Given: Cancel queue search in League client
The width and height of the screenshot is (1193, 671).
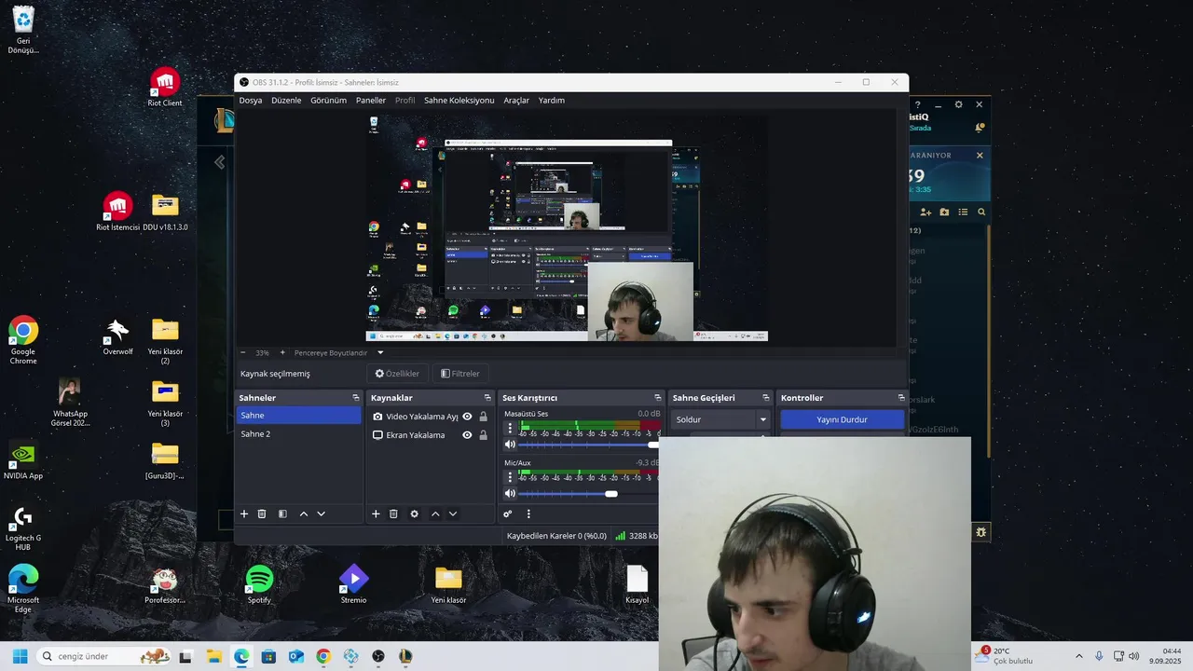Looking at the screenshot, I should tap(980, 156).
